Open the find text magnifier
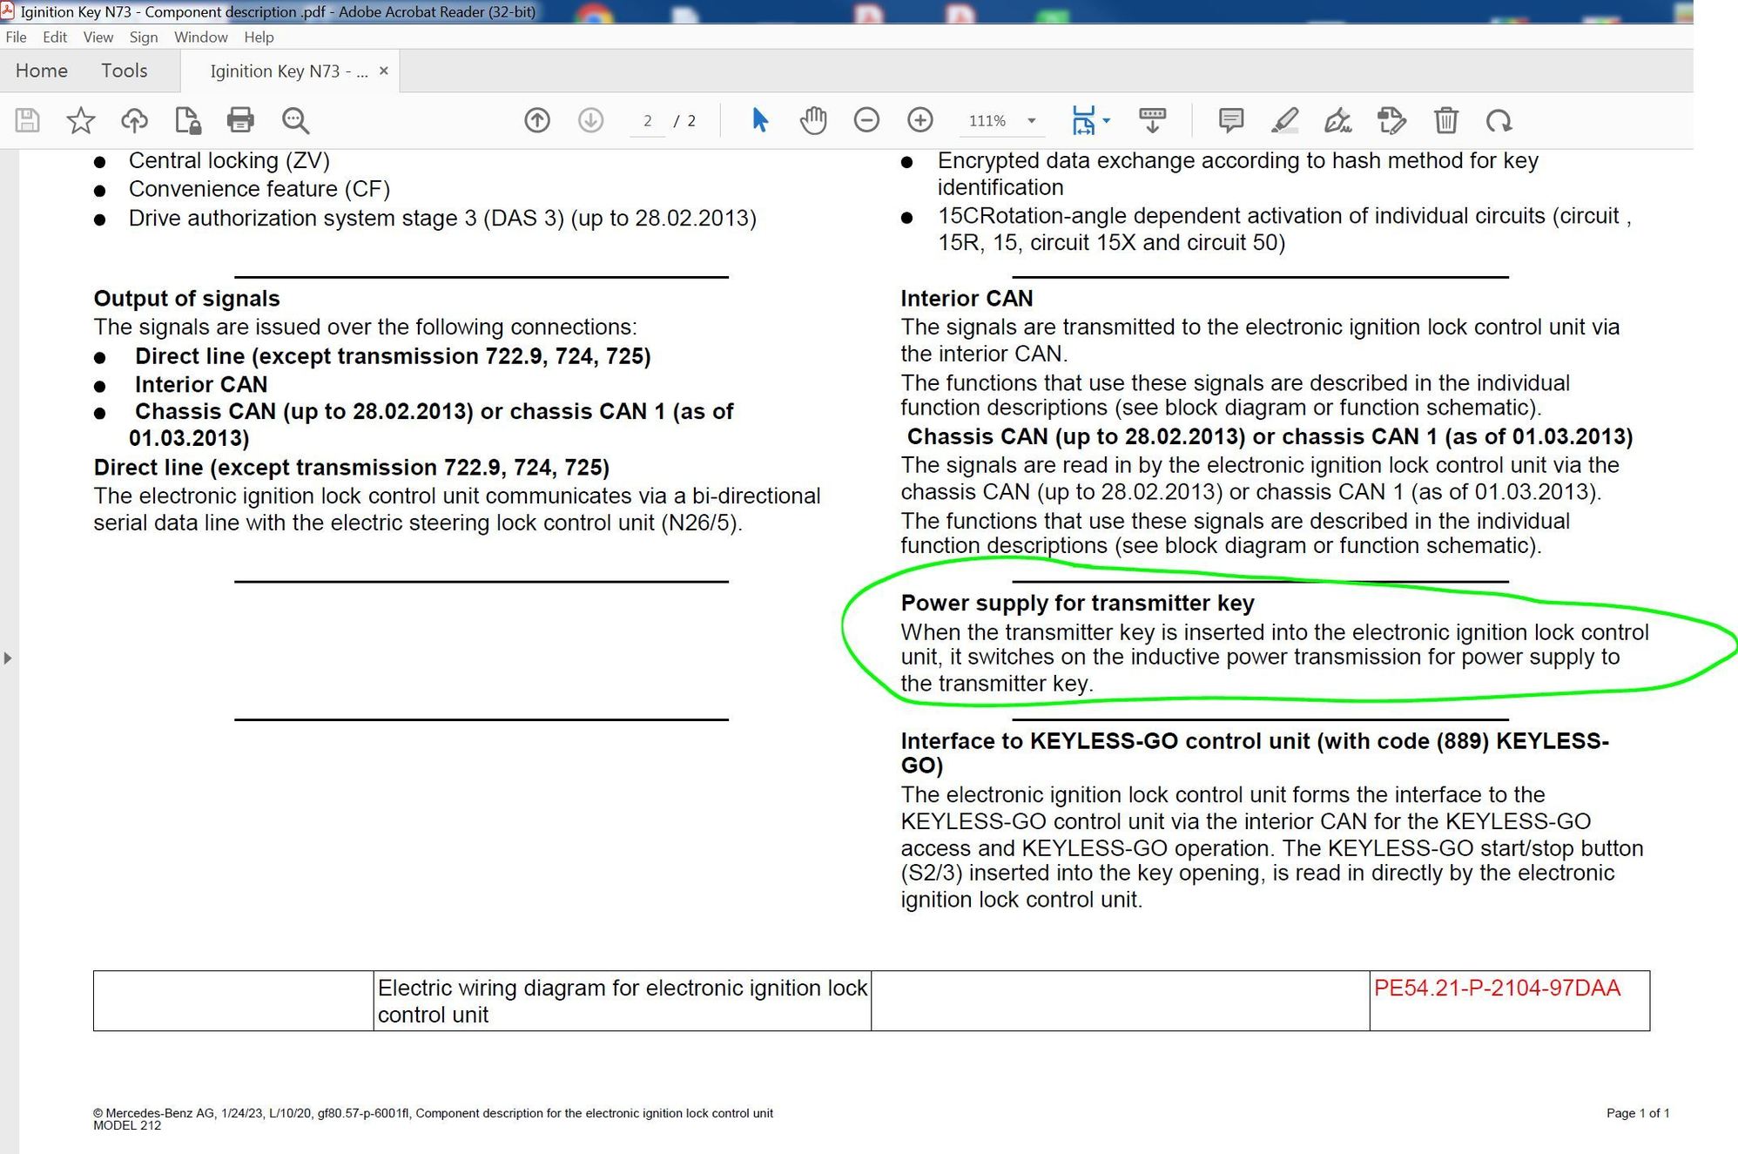 pyautogui.click(x=295, y=120)
